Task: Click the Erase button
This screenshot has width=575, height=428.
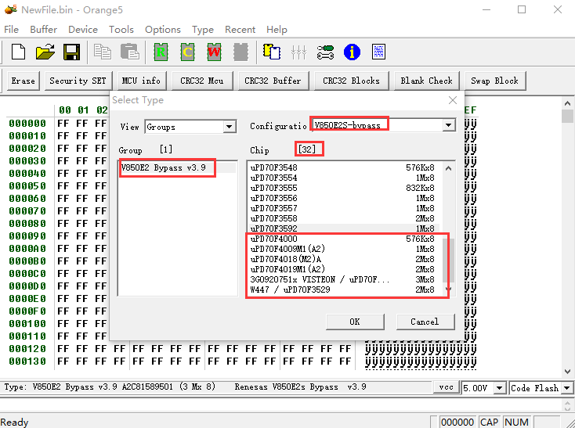Action: pyautogui.click(x=23, y=81)
